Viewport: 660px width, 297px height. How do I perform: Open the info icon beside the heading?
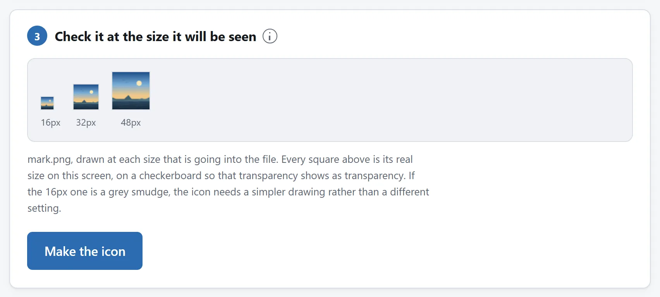point(270,36)
